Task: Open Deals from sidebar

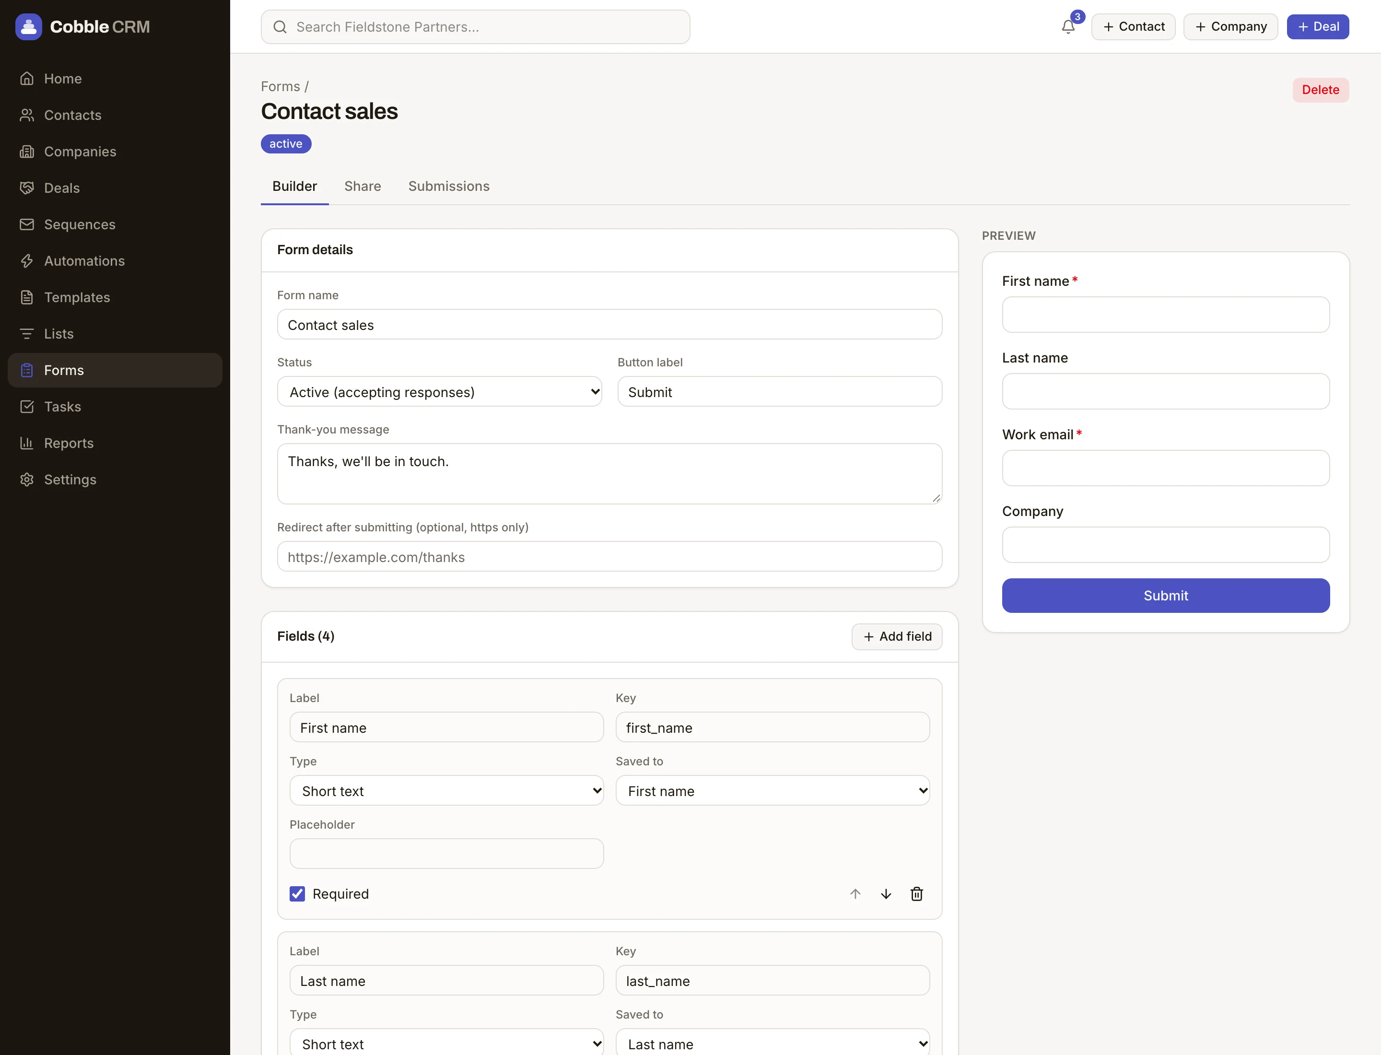Action: (x=115, y=188)
